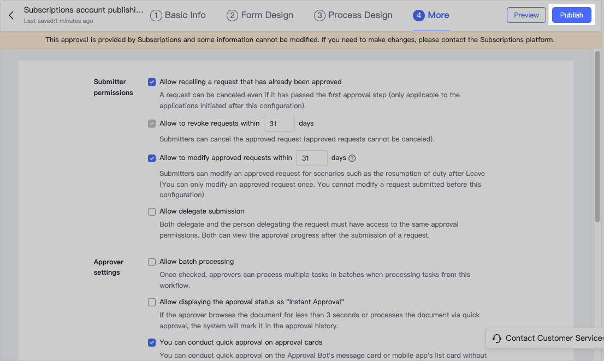Uncheck Allow recalling an approved request
Image resolution: width=604 pixels, height=361 pixels.
point(152,82)
